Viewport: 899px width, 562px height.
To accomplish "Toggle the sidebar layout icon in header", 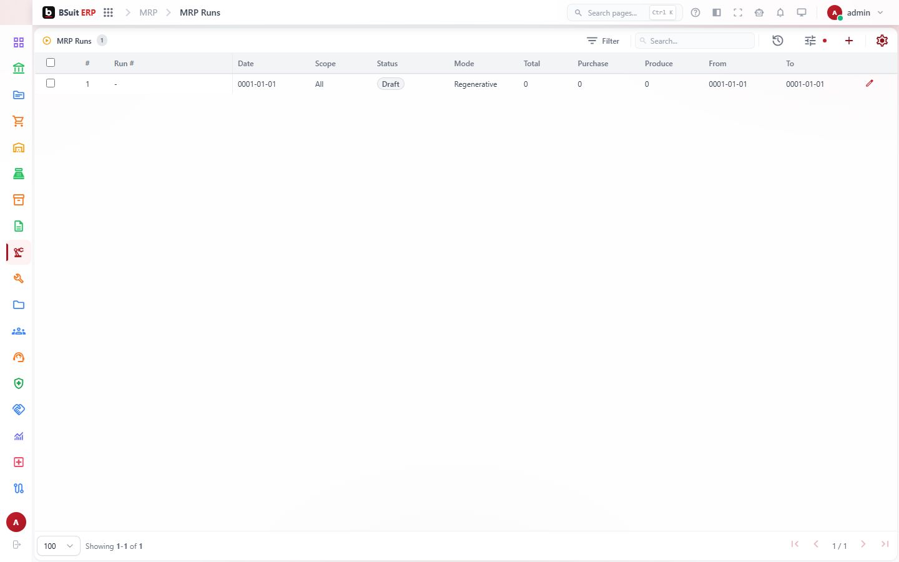I will point(717,12).
